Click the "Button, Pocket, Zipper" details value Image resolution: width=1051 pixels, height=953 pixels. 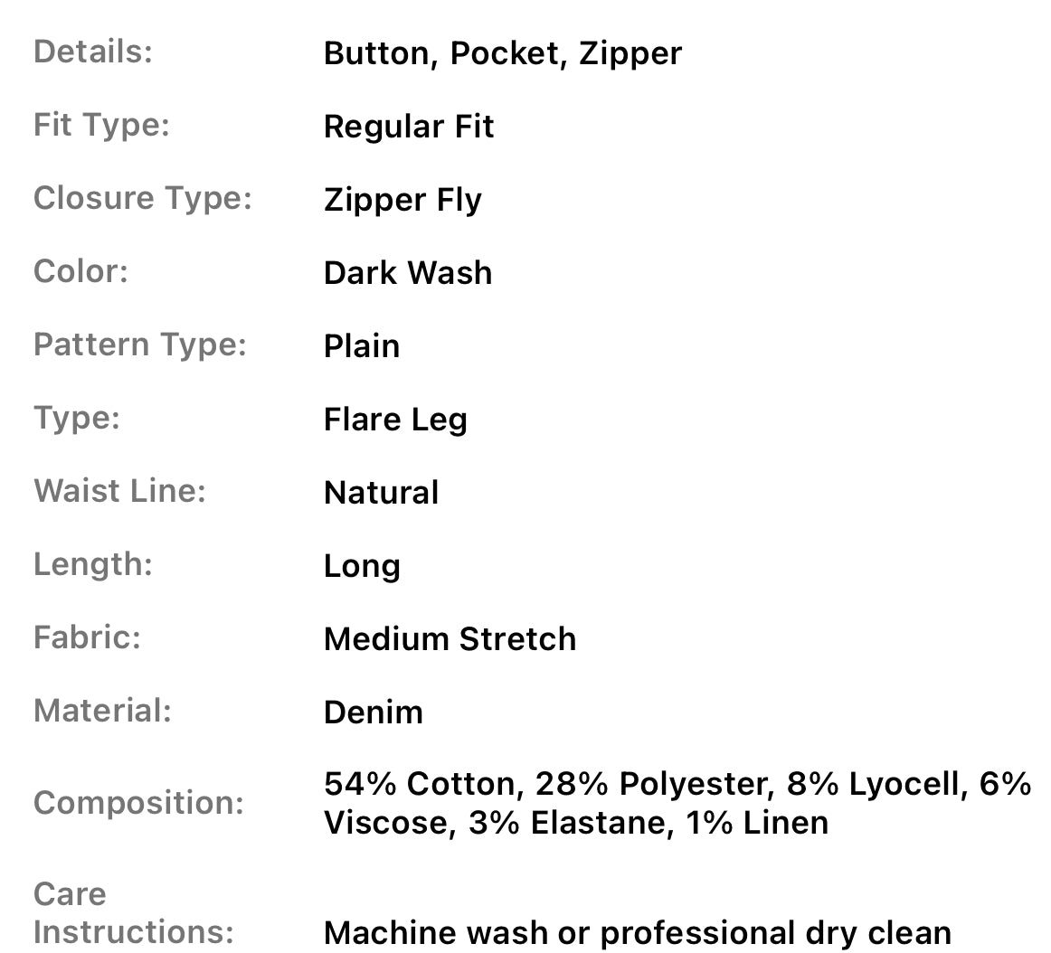click(x=502, y=53)
